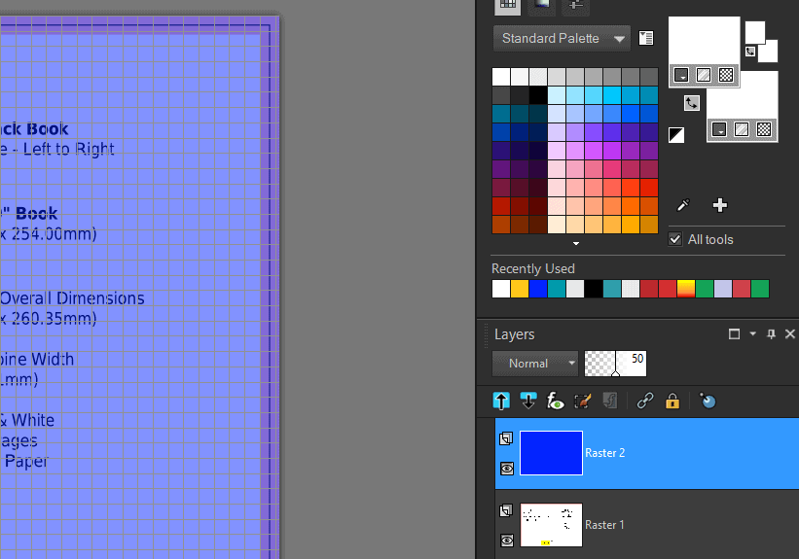
Task: Click 'Overall Dimensions' text on the canvas
Action: (72, 298)
